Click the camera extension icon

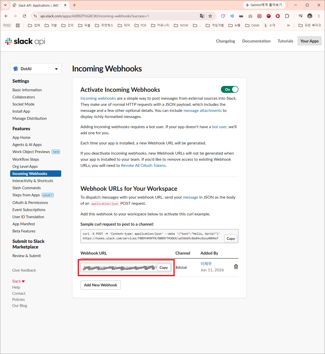coord(250,16)
